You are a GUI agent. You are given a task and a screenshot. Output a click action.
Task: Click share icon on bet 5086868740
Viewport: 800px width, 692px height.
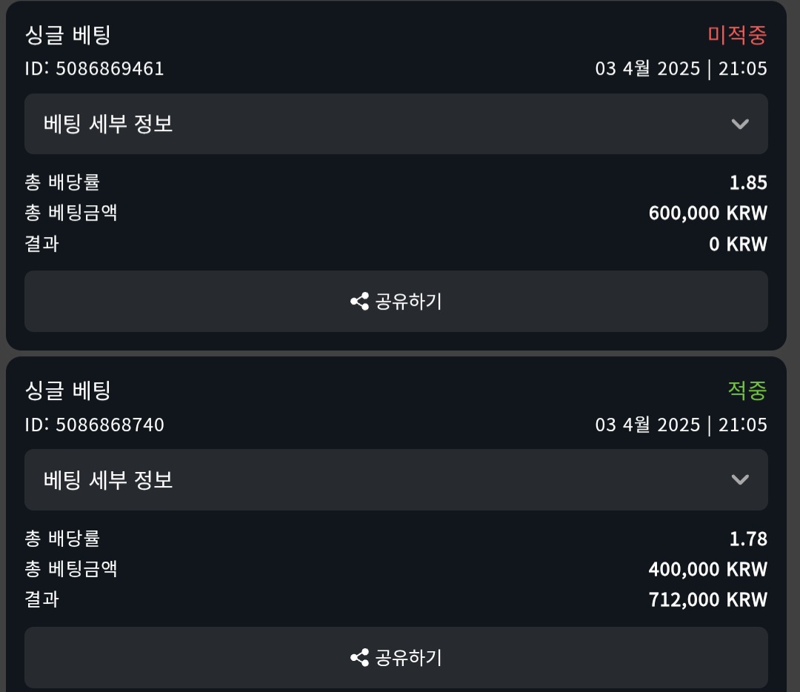pyautogui.click(x=360, y=657)
